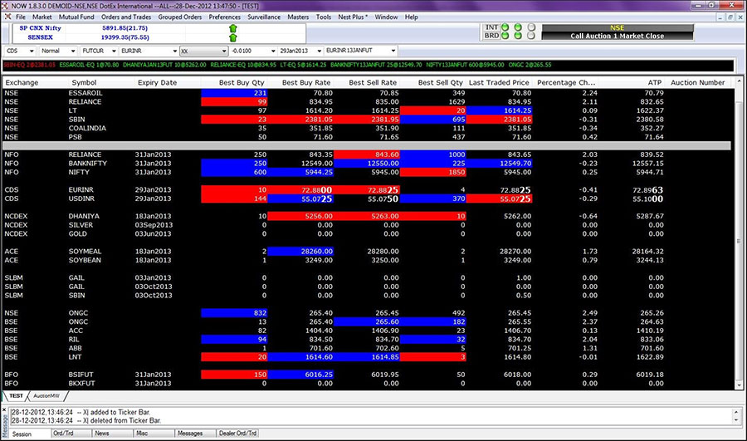Open the 29Jan2013 expiry date dropdown
The width and height of the screenshot is (747, 441).
(x=318, y=51)
